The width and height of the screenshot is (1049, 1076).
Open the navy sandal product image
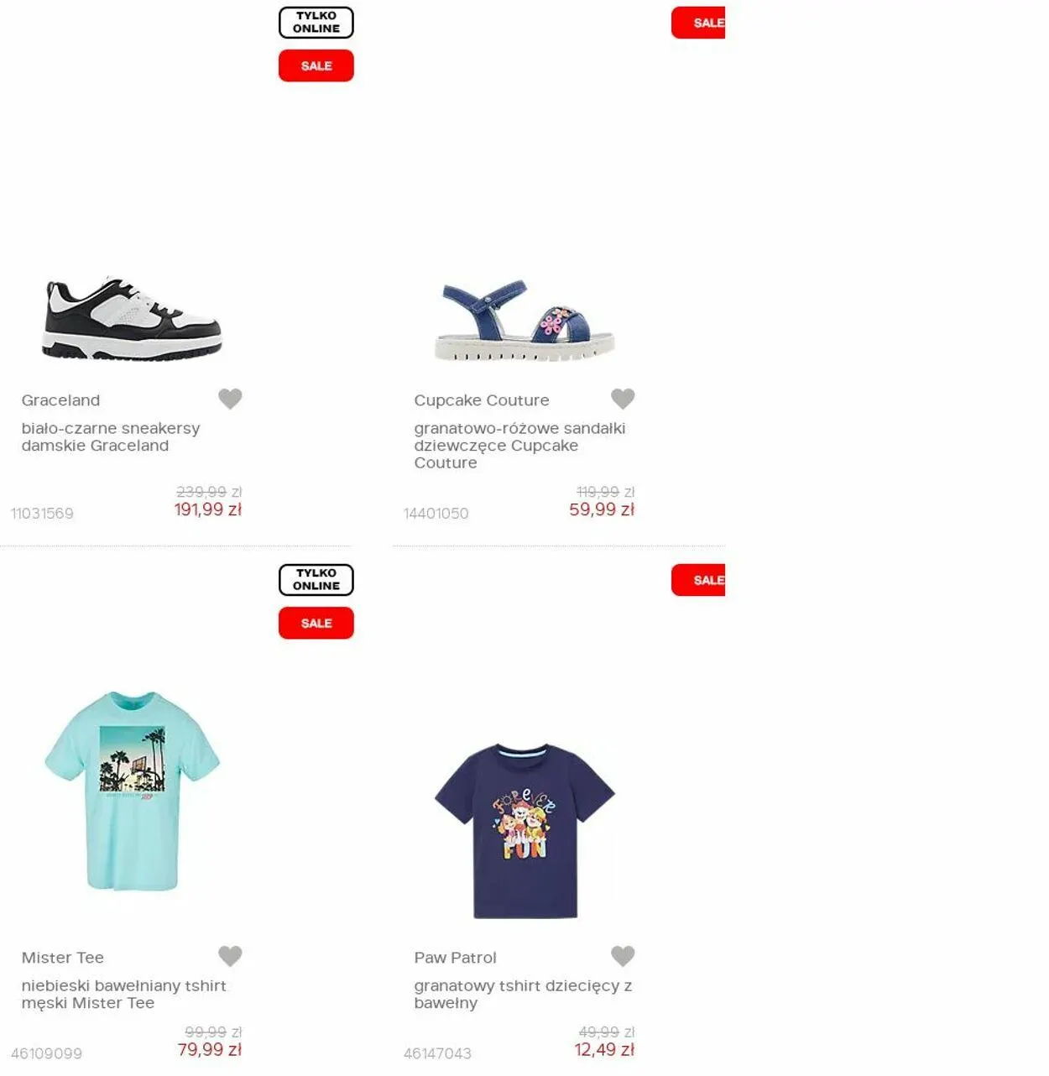(525, 321)
